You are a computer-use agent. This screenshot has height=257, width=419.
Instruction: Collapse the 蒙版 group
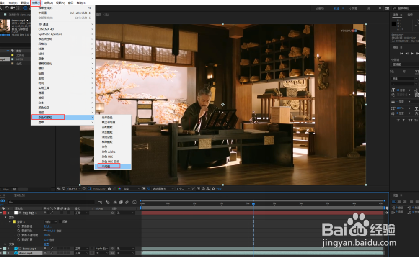[5, 218]
